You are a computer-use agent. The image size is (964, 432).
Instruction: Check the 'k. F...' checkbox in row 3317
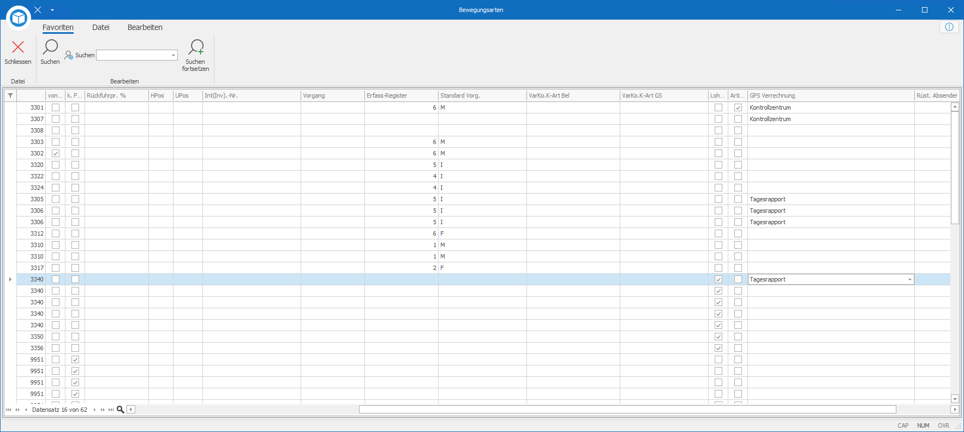(75, 268)
